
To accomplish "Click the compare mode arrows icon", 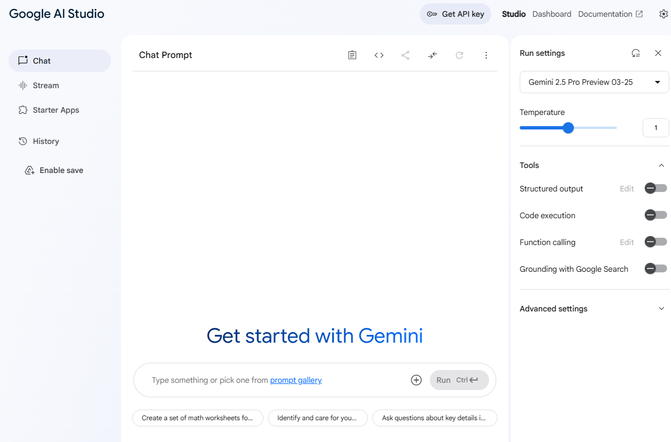I will [x=433, y=55].
